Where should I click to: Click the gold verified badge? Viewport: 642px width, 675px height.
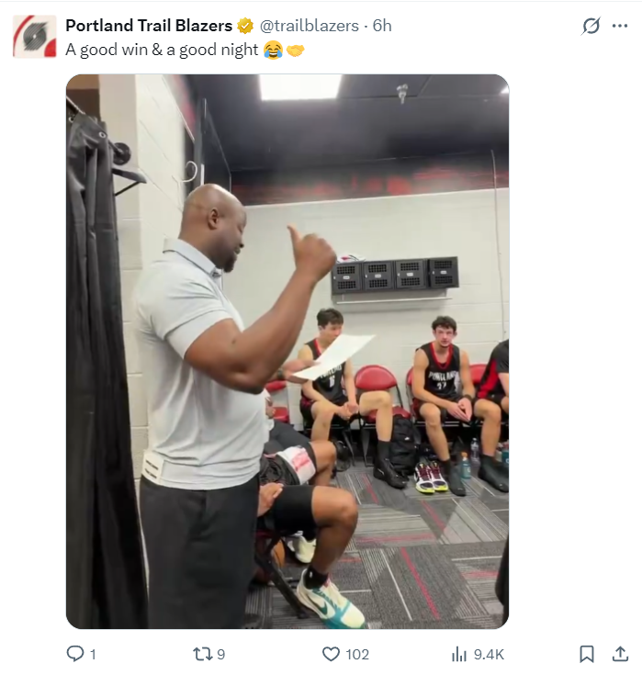(x=245, y=26)
